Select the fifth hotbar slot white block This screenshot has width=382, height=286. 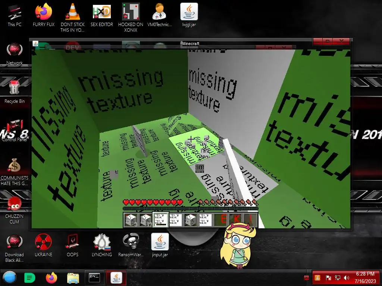click(191, 220)
